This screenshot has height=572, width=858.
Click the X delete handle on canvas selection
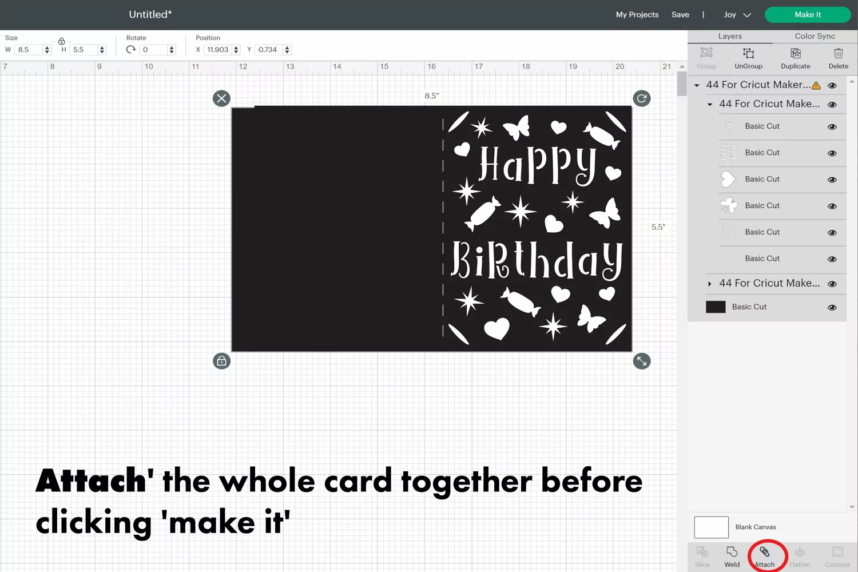click(x=221, y=98)
